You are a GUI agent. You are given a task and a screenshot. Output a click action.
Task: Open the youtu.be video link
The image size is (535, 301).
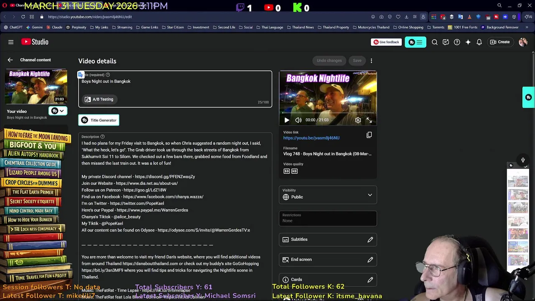point(311,138)
